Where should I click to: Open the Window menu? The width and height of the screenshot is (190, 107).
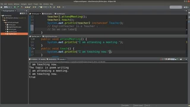[x=46, y=4]
